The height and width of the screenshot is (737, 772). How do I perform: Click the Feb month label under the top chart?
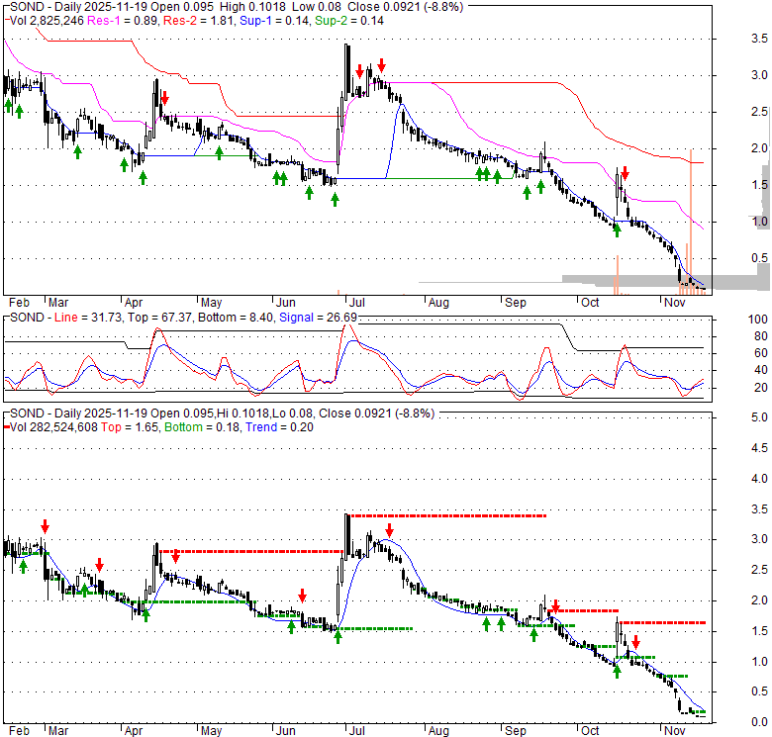click(x=19, y=303)
